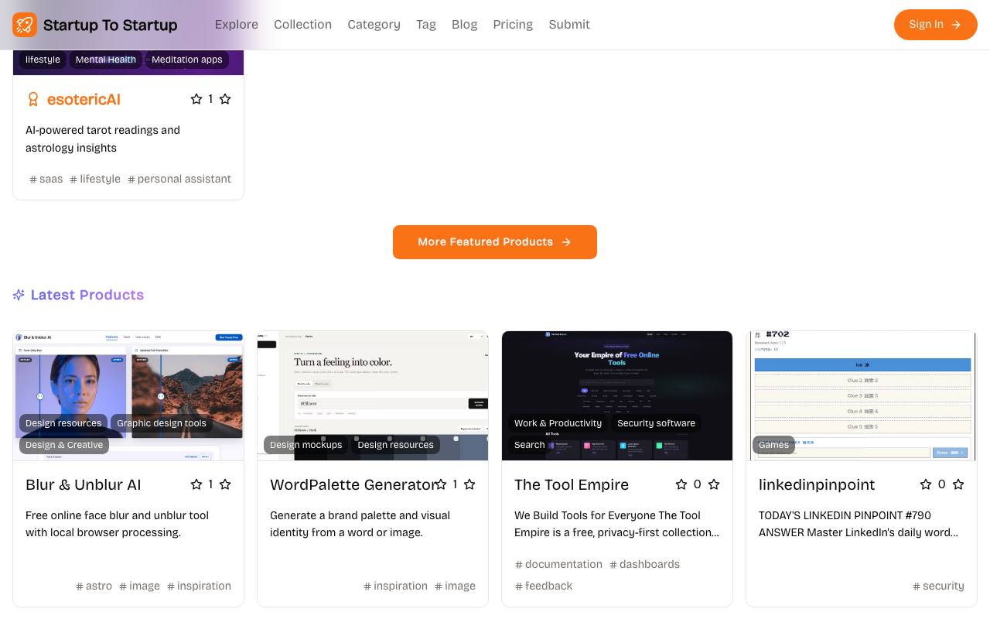Viewport: 990px width, 619px height.
Task: Open the Explore navigation item
Action: (237, 25)
